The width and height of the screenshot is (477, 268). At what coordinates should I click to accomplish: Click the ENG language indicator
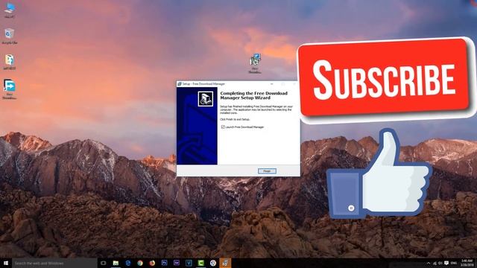454,263
